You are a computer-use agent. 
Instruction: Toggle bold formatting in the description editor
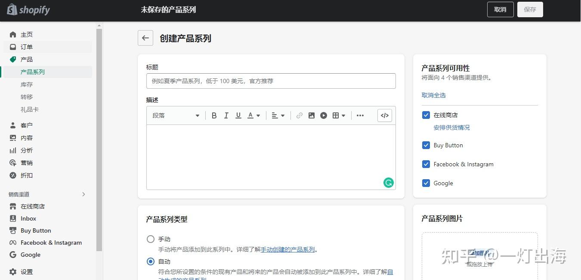[x=214, y=115]
